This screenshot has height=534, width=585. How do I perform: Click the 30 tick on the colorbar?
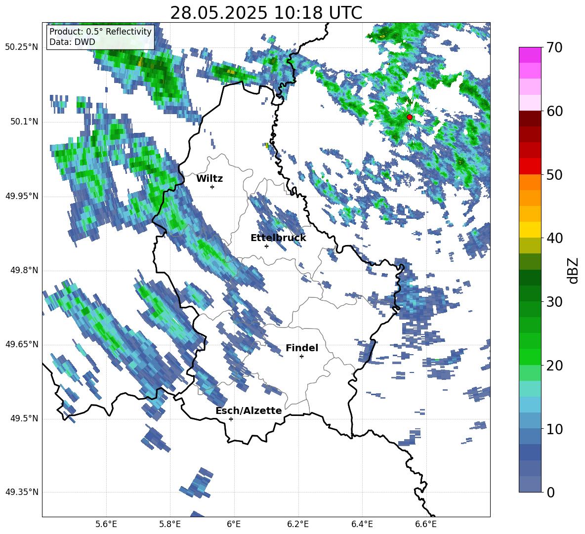pyautogui.click(x=554, y=301)
